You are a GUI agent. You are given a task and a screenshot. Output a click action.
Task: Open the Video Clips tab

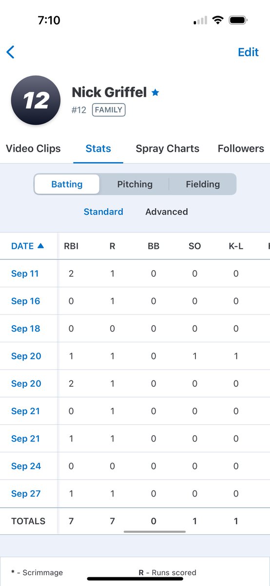pyautogui.click(x=33, y=148)
